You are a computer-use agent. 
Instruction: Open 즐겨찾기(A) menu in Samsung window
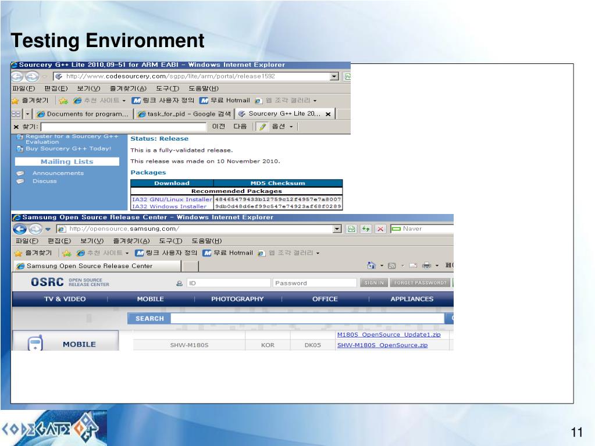pyautogui.click(x=131, y=241)
